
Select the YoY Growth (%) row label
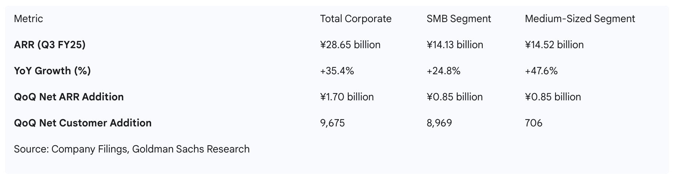[x=52, y=71]
